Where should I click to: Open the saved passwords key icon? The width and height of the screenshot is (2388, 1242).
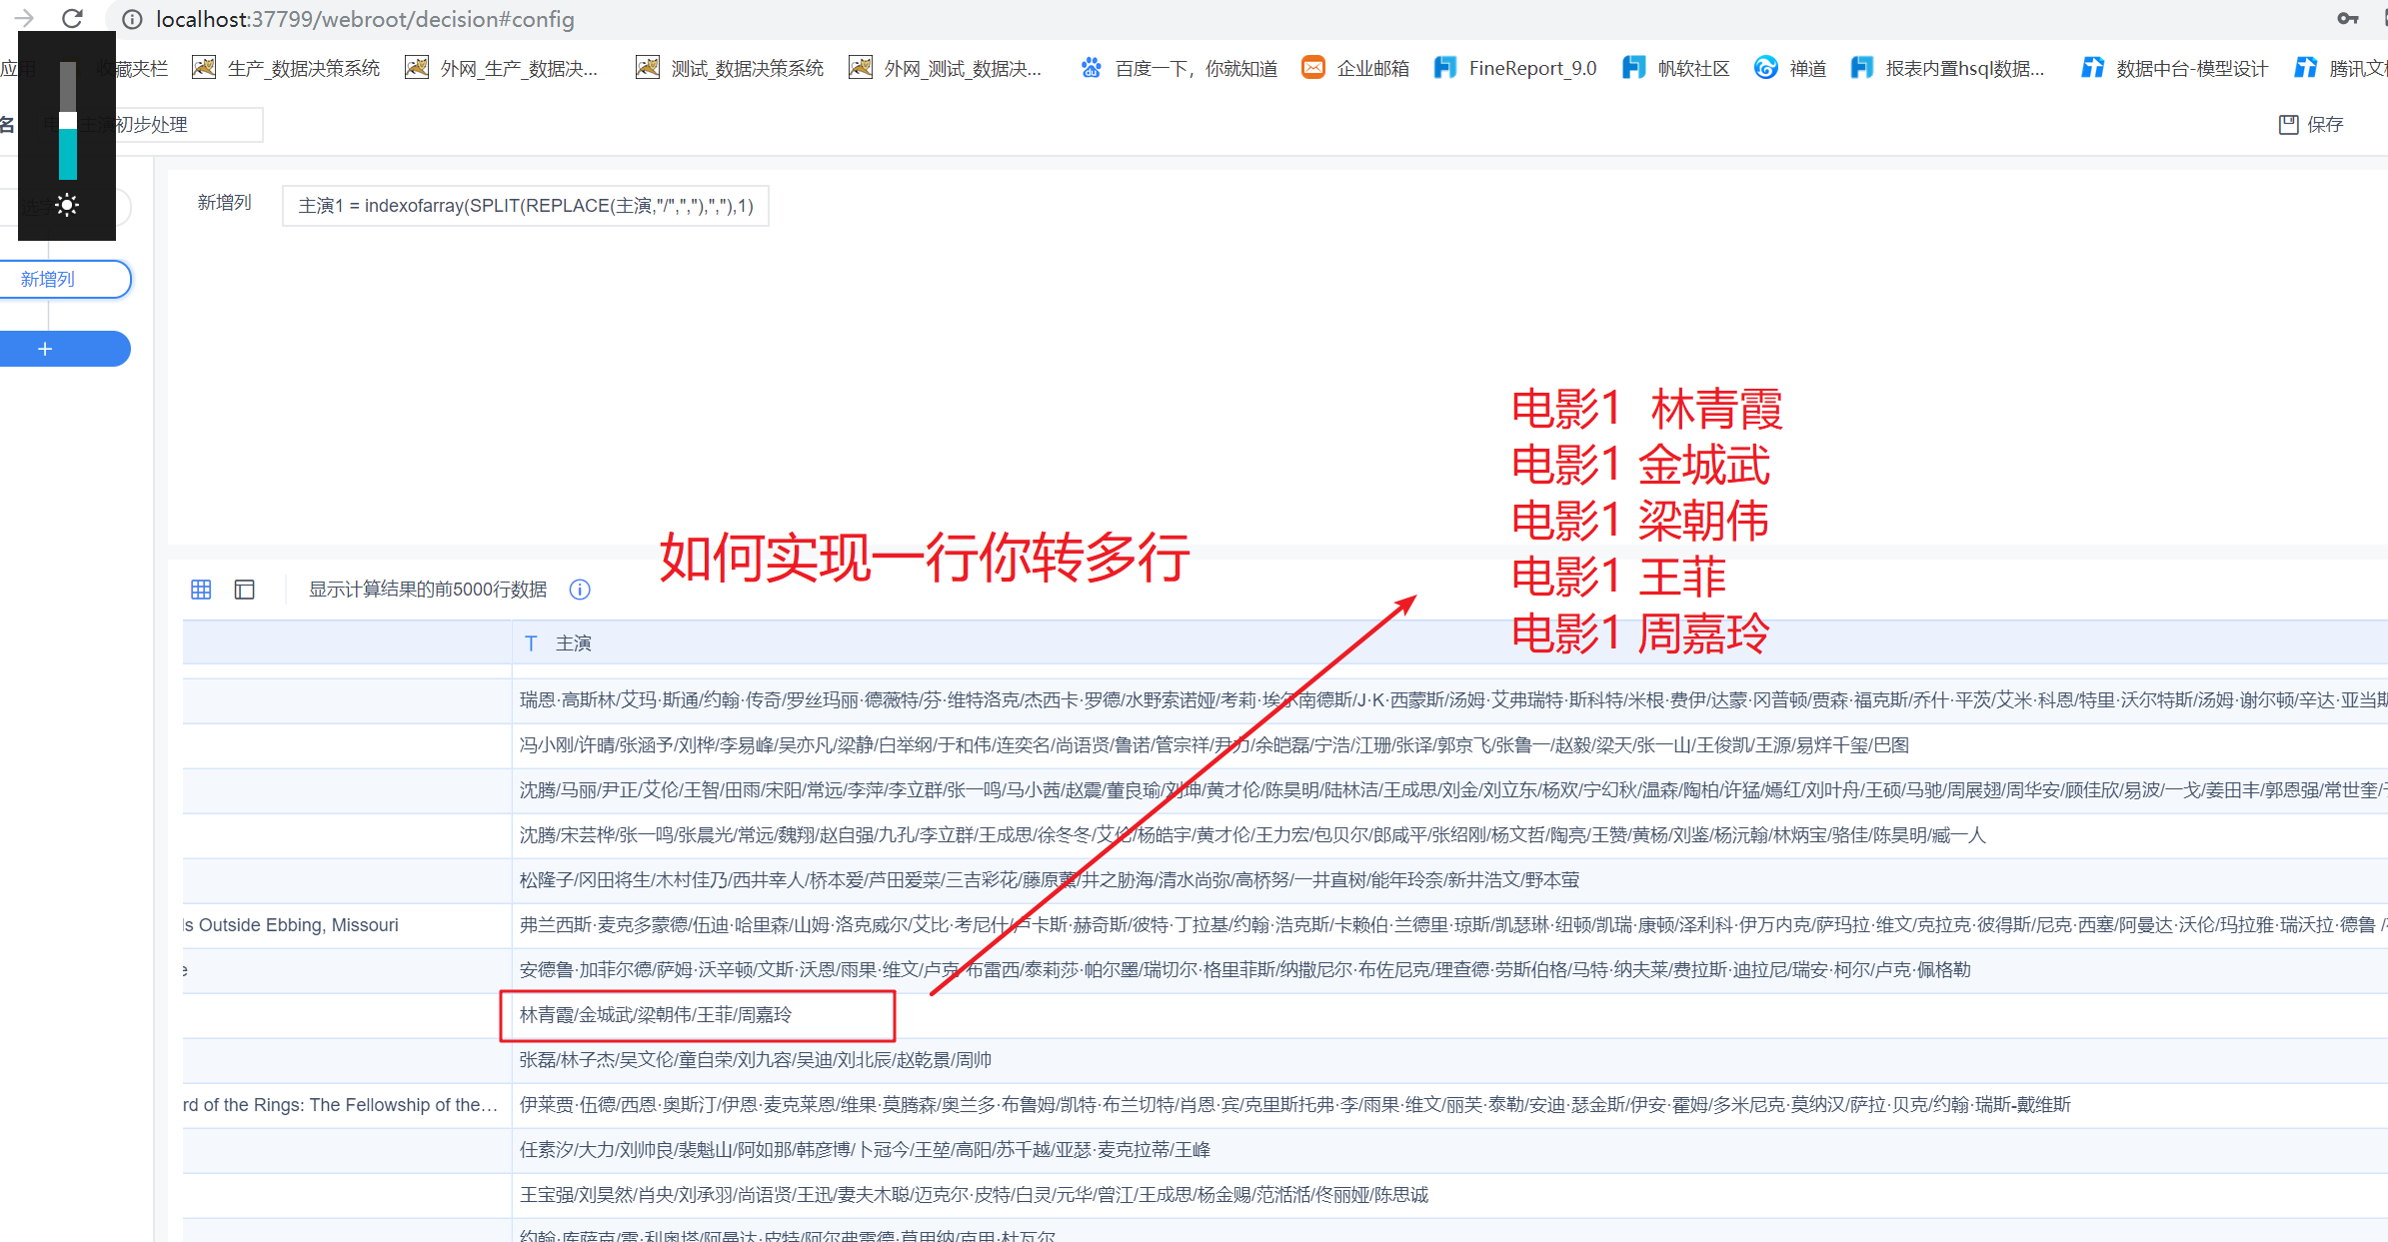pos(2348,18)
